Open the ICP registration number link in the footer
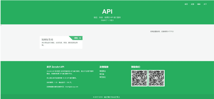214x99 pixels. (x=112, y=97)
